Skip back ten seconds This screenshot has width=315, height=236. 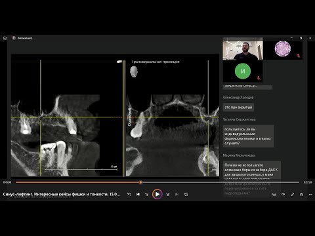click(x=147, y=194)
